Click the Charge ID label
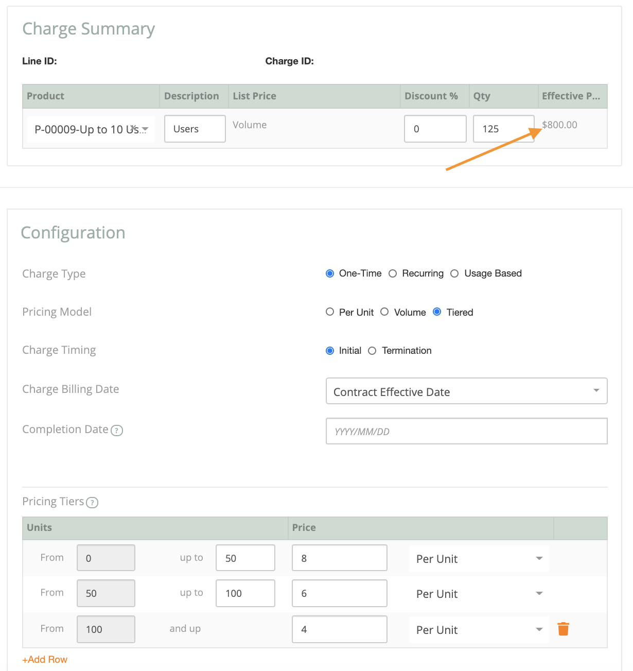Screen dimensions: 633x671 [x=290, y=61]
